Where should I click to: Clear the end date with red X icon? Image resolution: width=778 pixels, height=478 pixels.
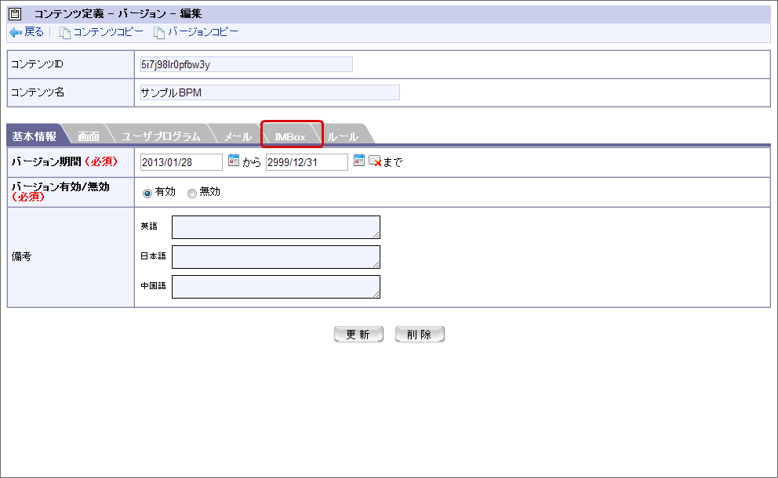point(375,161)
